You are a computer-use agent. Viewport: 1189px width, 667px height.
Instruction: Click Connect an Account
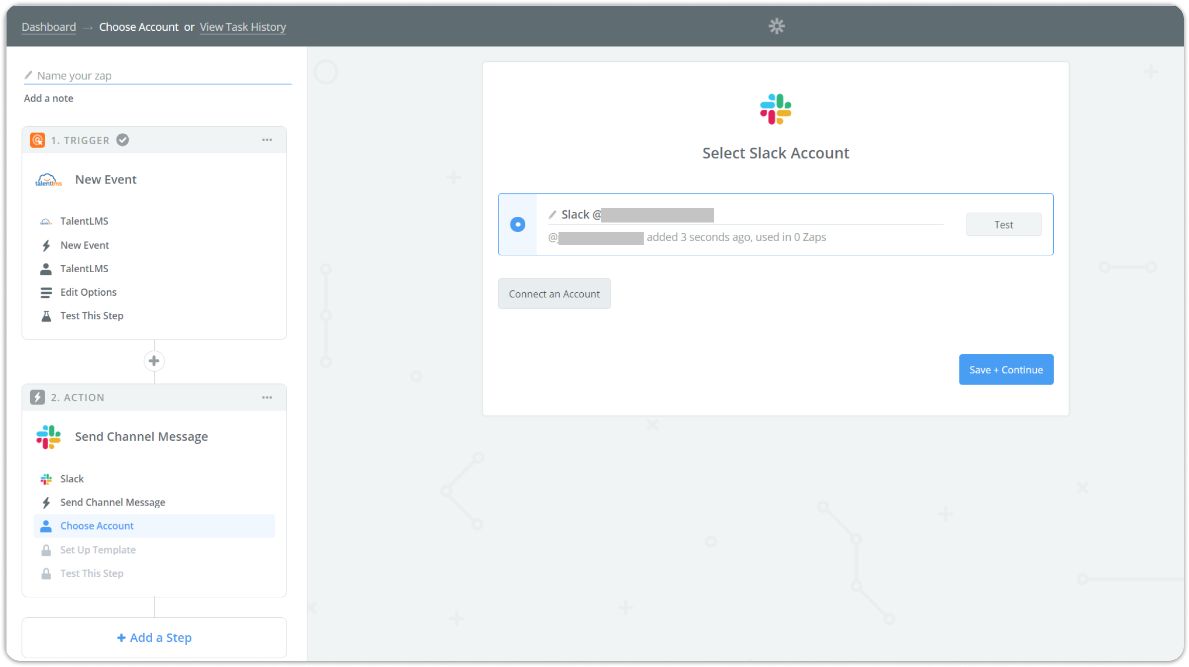554,293
